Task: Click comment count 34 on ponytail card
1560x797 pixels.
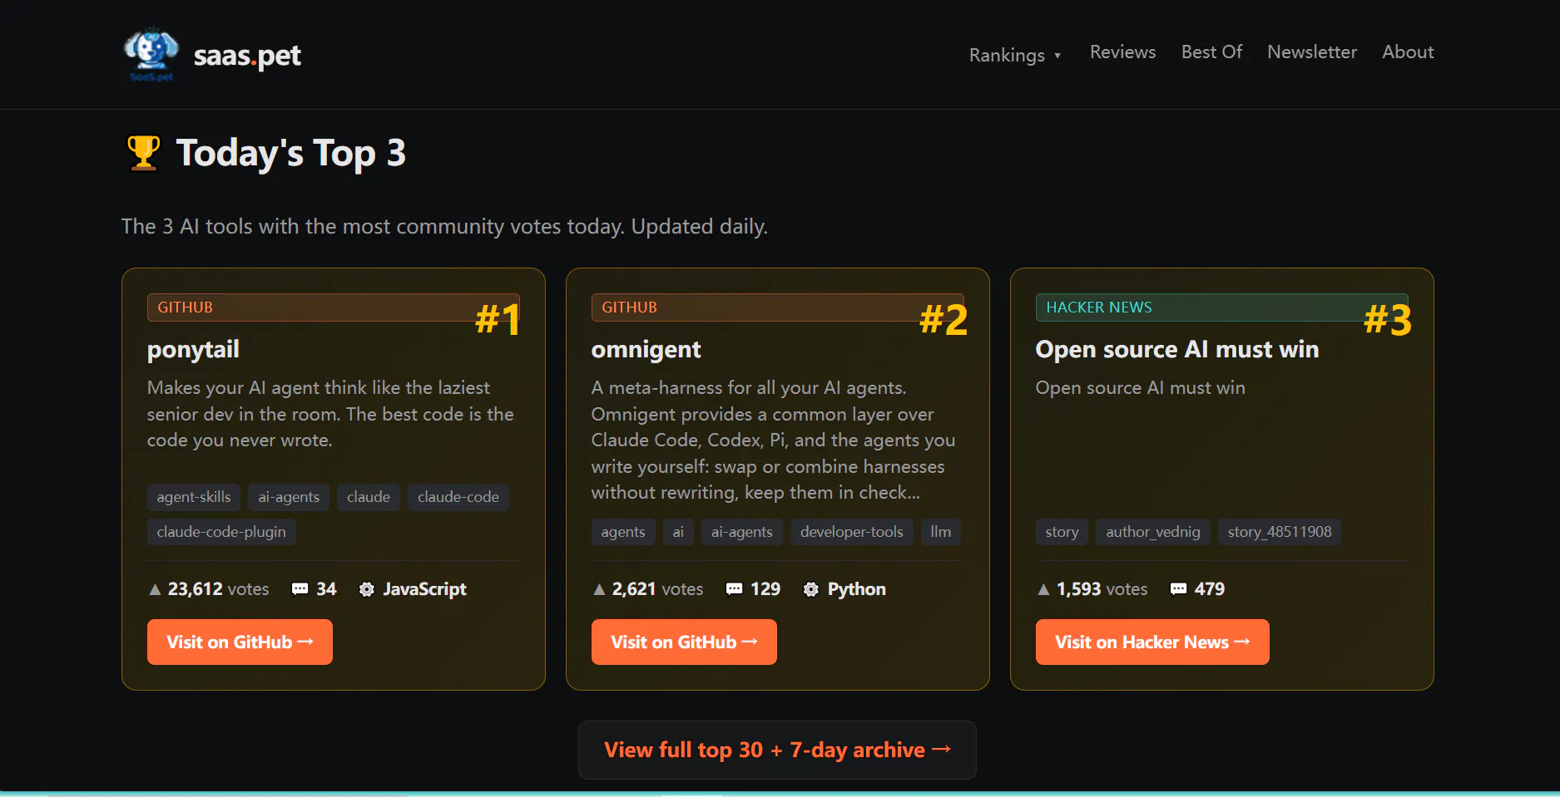Action: pos(326,589)
